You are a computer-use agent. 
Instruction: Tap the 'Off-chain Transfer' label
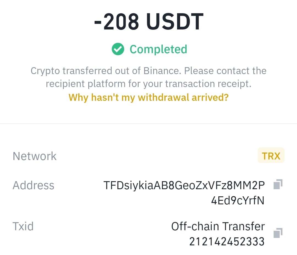tap(218, 226)
